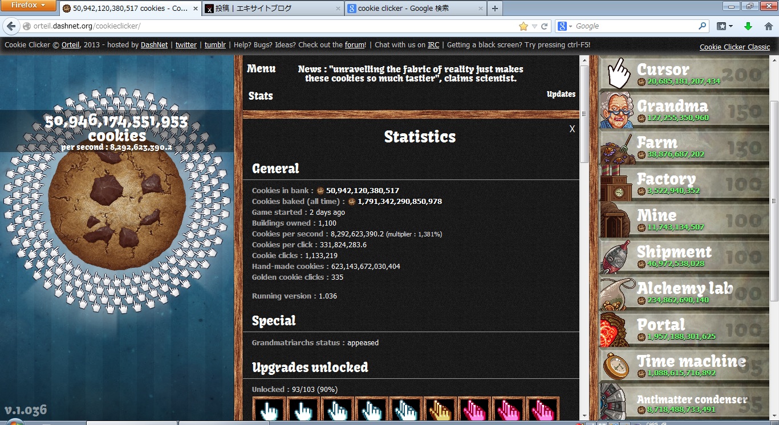Open the Downloads green arrow button

[x=748, y=26]
